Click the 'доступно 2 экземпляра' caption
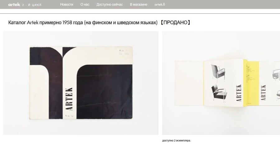280x146 pixels. pos(176,140)
